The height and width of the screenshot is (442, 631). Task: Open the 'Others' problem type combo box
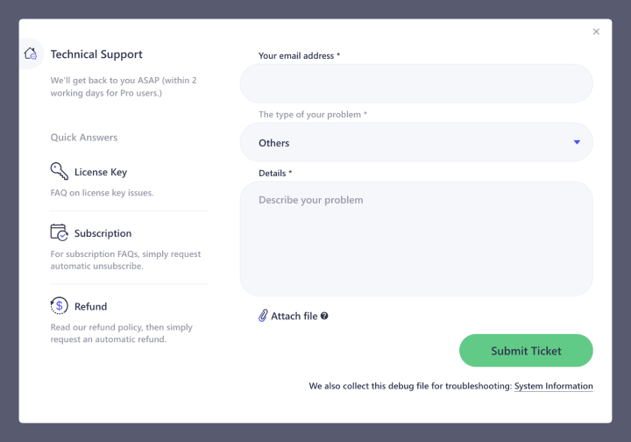(415, 142)
